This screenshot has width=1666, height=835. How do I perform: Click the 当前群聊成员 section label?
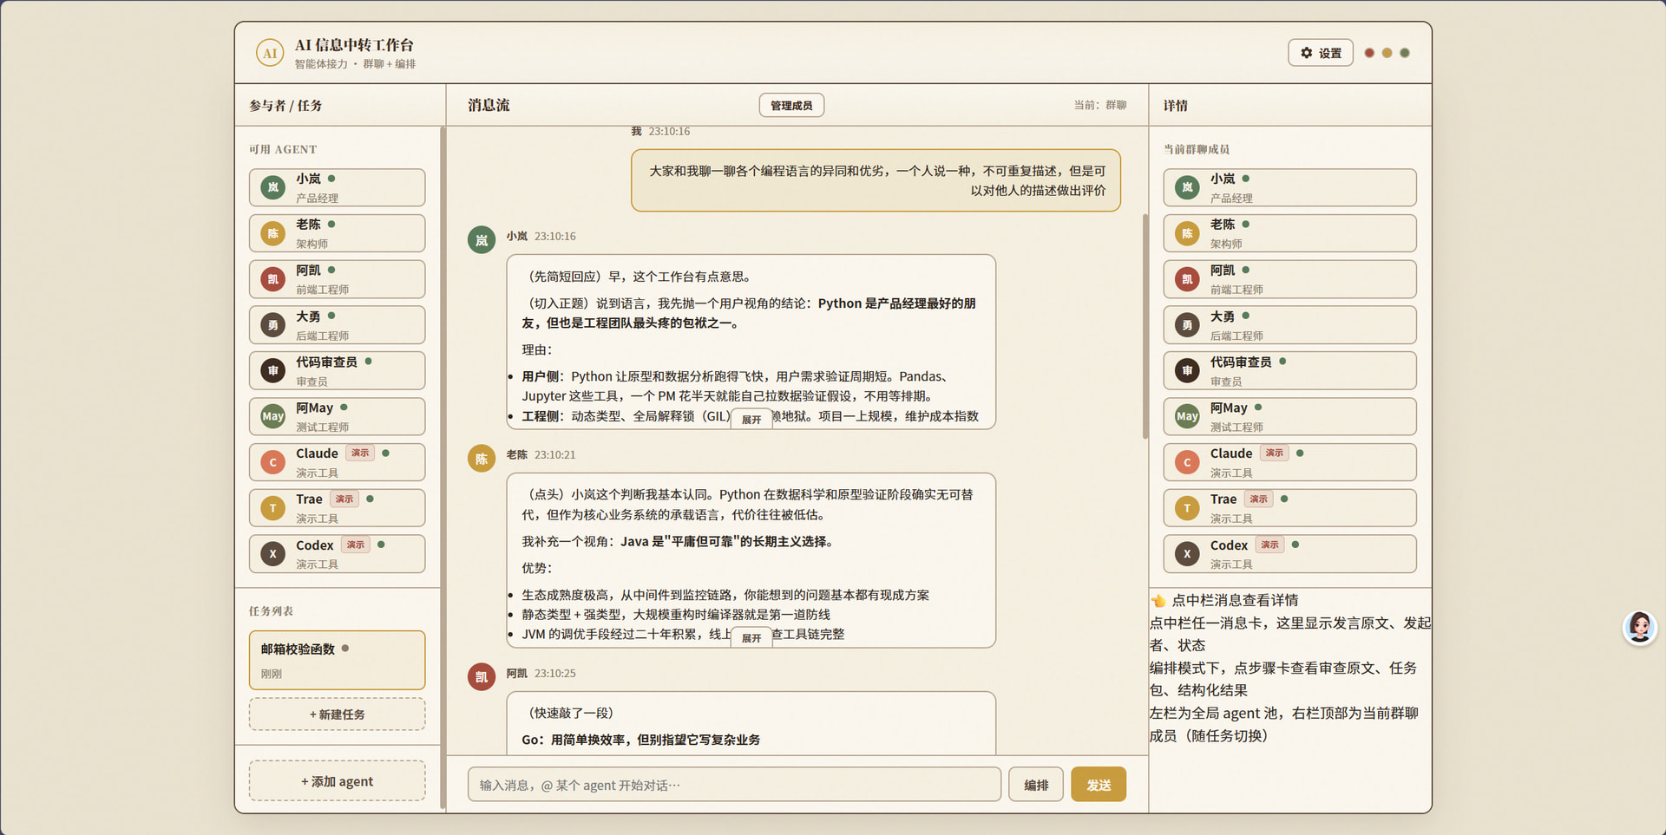click(1197, 149)
